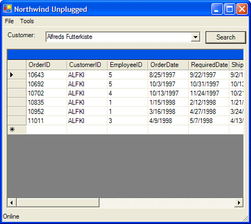Image resolution: width=251 pixels, height=224 pixels.
Task: Select row header for order 10835
Action: pos(17,102)
